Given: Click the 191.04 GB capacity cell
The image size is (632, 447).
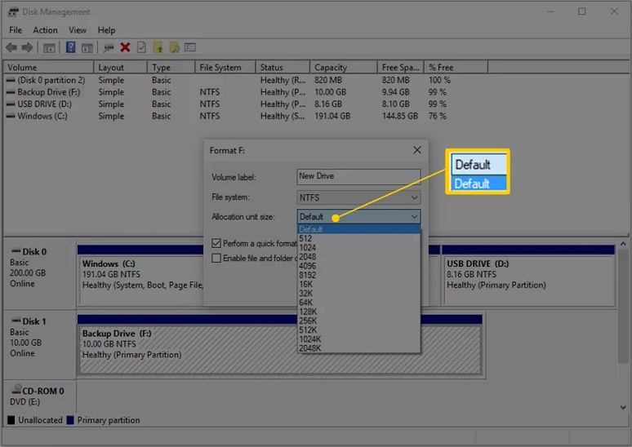Looking at the screenshot, I should pyautogui.click(x=332, y=116).
